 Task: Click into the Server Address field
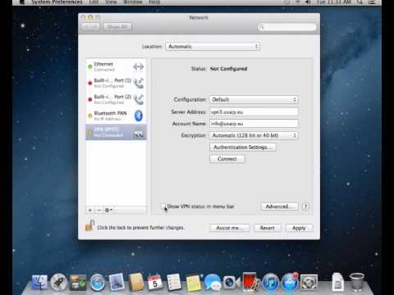coord(254,112)
